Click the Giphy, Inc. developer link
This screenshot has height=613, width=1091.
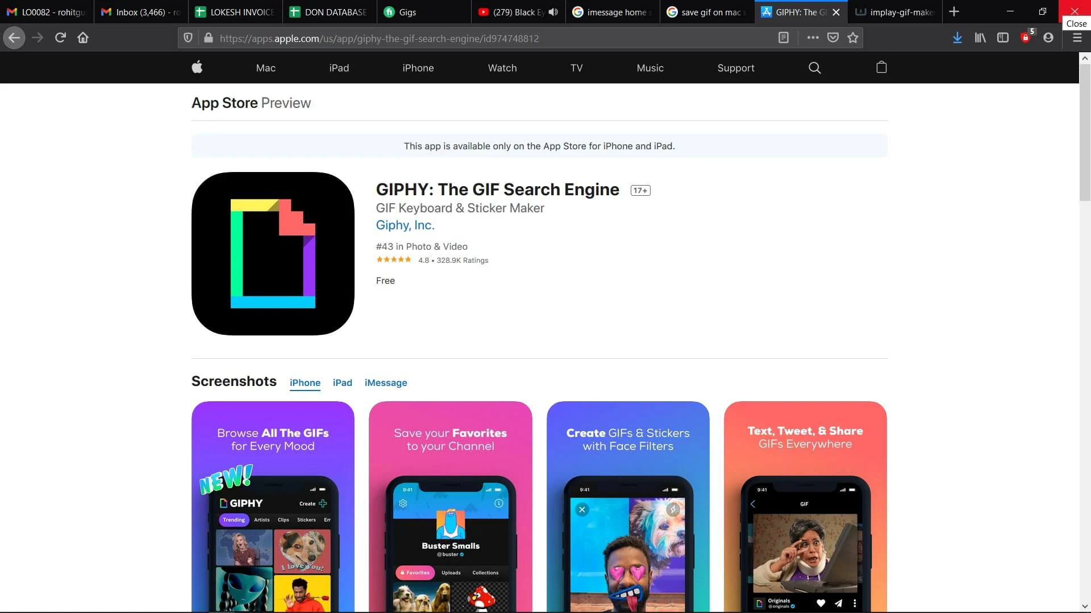point(405,225)
